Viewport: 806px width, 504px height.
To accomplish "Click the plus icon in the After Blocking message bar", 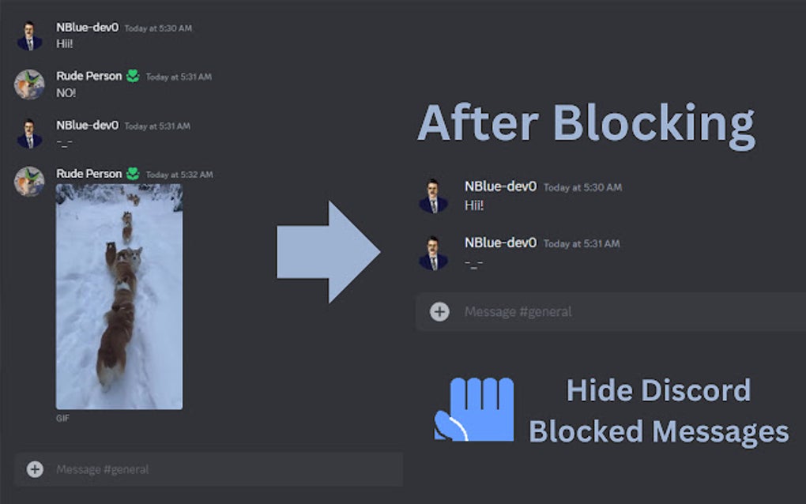I will click(x=439, y=312).
